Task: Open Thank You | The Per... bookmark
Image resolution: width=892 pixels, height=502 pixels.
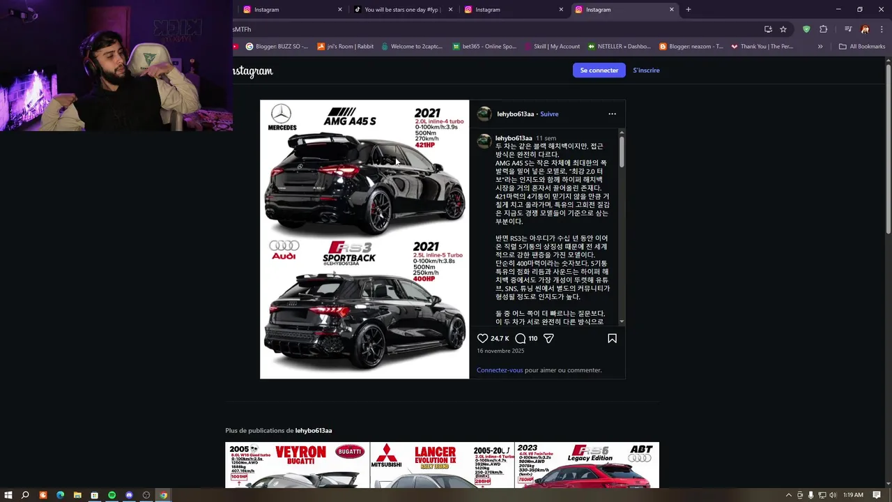Action: pyautogui.click(x=762, y=47)
